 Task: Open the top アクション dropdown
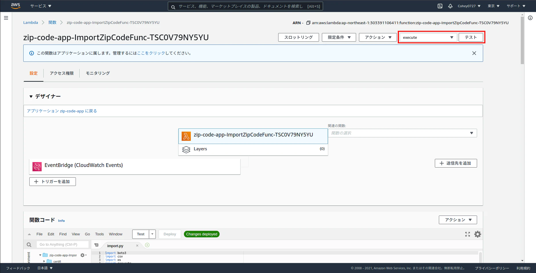[378, 37]
